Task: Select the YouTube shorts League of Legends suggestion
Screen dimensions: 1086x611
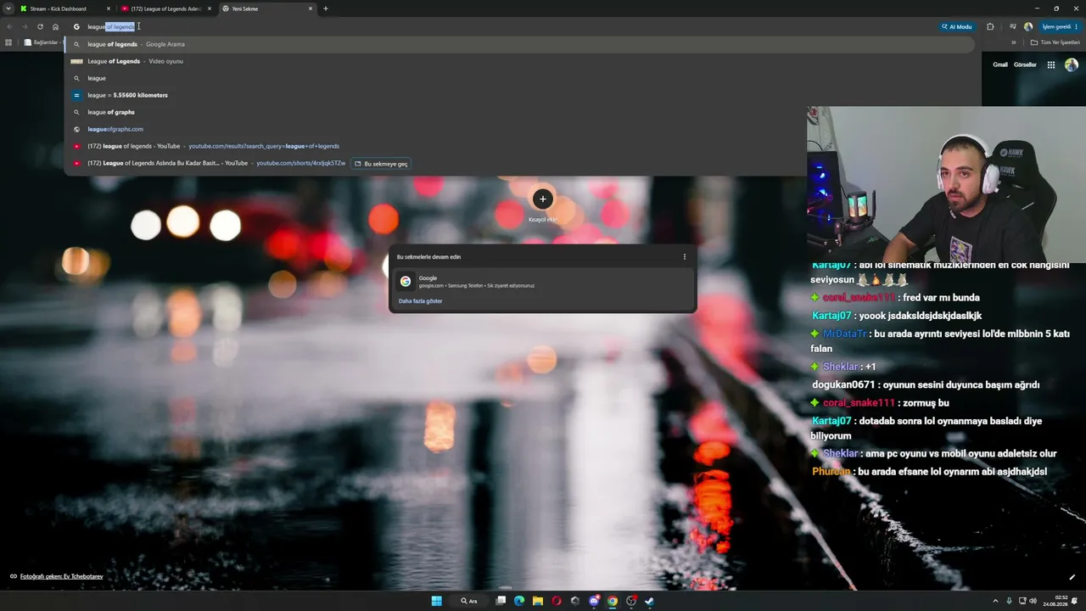Action: 519,163
